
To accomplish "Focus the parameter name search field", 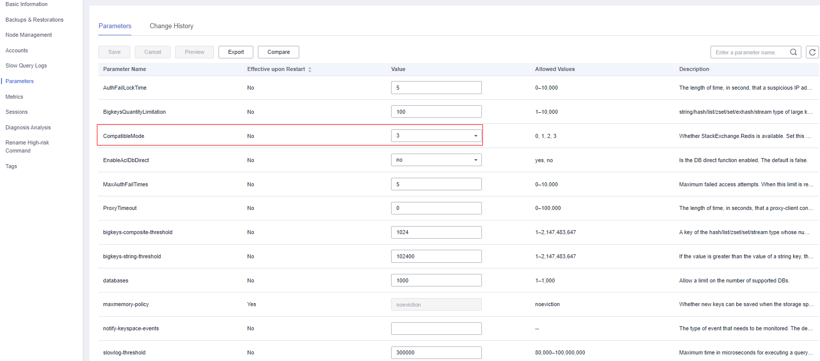I will [749, 52].
